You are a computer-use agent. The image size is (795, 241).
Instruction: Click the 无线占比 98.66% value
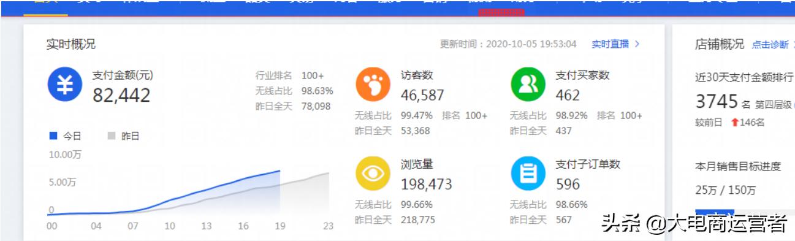571,204
